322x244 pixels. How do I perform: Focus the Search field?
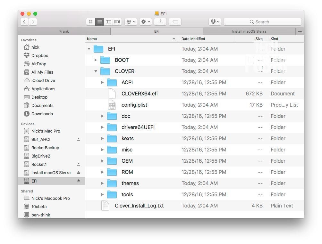[x=262, y=22]
